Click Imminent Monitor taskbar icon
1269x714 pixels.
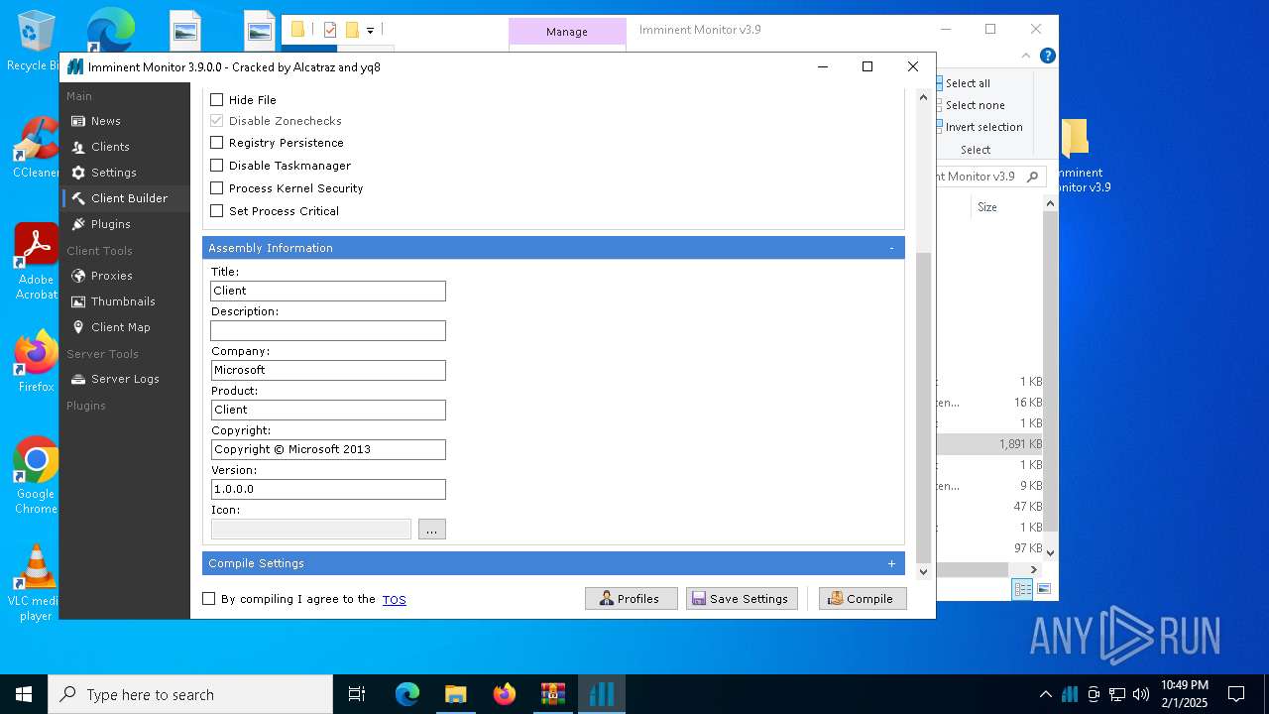(601, 694)
